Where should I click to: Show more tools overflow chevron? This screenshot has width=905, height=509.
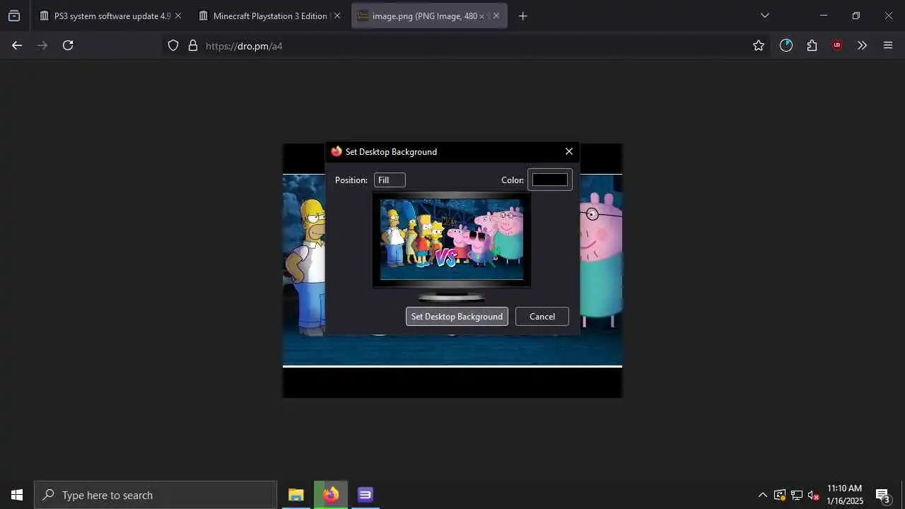click(x=862, y=45)
